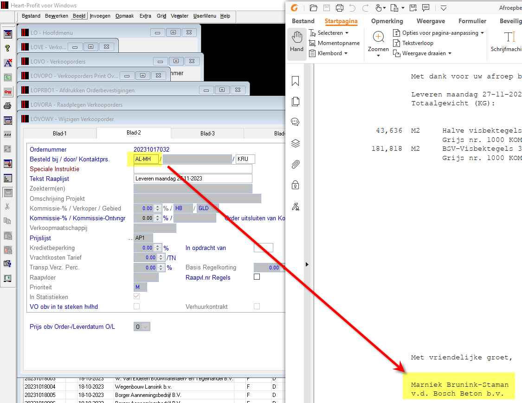This screenshot has height=403, width=522.
Task: Switch to the Blad-1 tab
Action: [60, 134]
